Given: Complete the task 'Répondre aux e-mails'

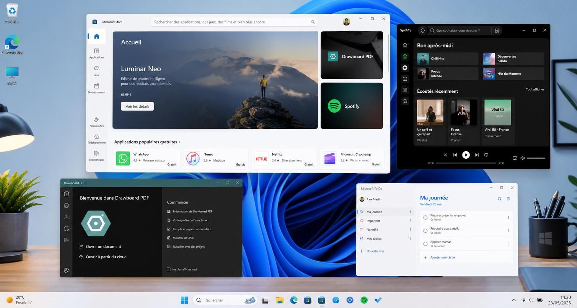Looking at the screenshot, I should point(425,231).
